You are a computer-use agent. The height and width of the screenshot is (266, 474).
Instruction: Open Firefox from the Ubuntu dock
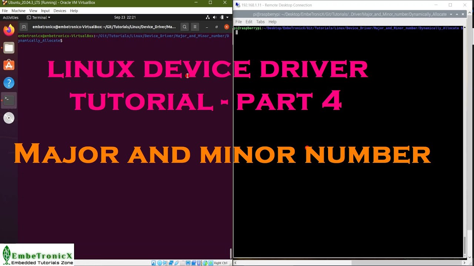[x=9, y=30]
